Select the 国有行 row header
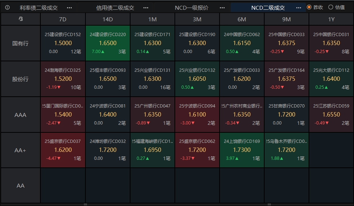 point(21,43)
